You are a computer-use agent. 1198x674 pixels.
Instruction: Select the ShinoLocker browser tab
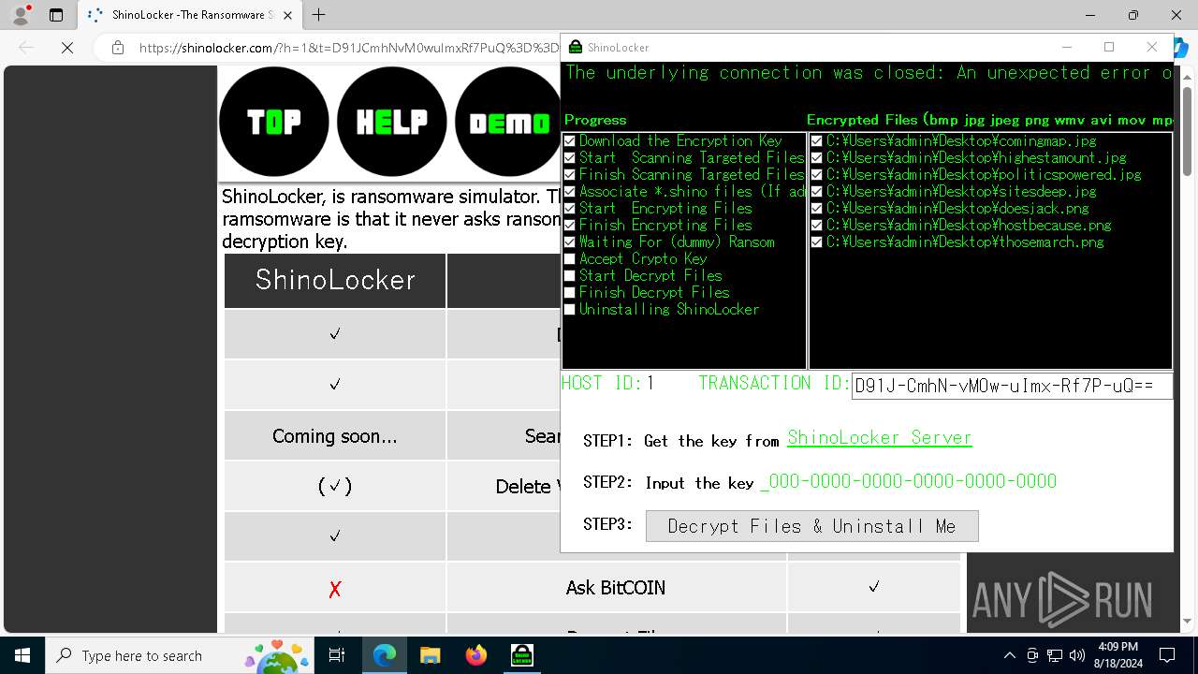(x=187, y=15)
